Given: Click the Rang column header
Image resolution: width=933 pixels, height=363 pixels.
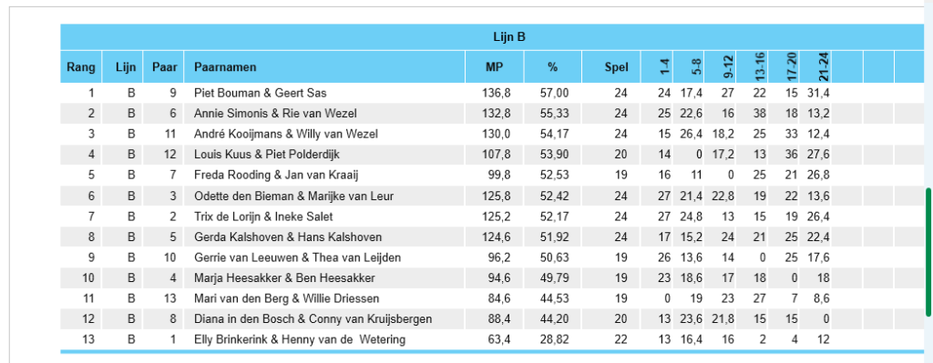Looking at the screenshot, I should (81, 67).
